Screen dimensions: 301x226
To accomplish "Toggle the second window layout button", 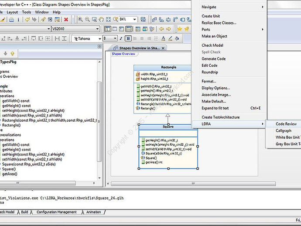I will pos(115,29).
